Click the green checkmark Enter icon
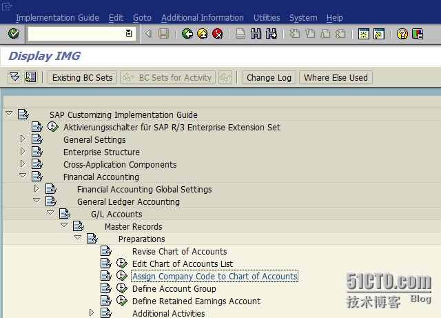Image resolution: width=441 pixels, height=318 pixels. pos(14,34)
